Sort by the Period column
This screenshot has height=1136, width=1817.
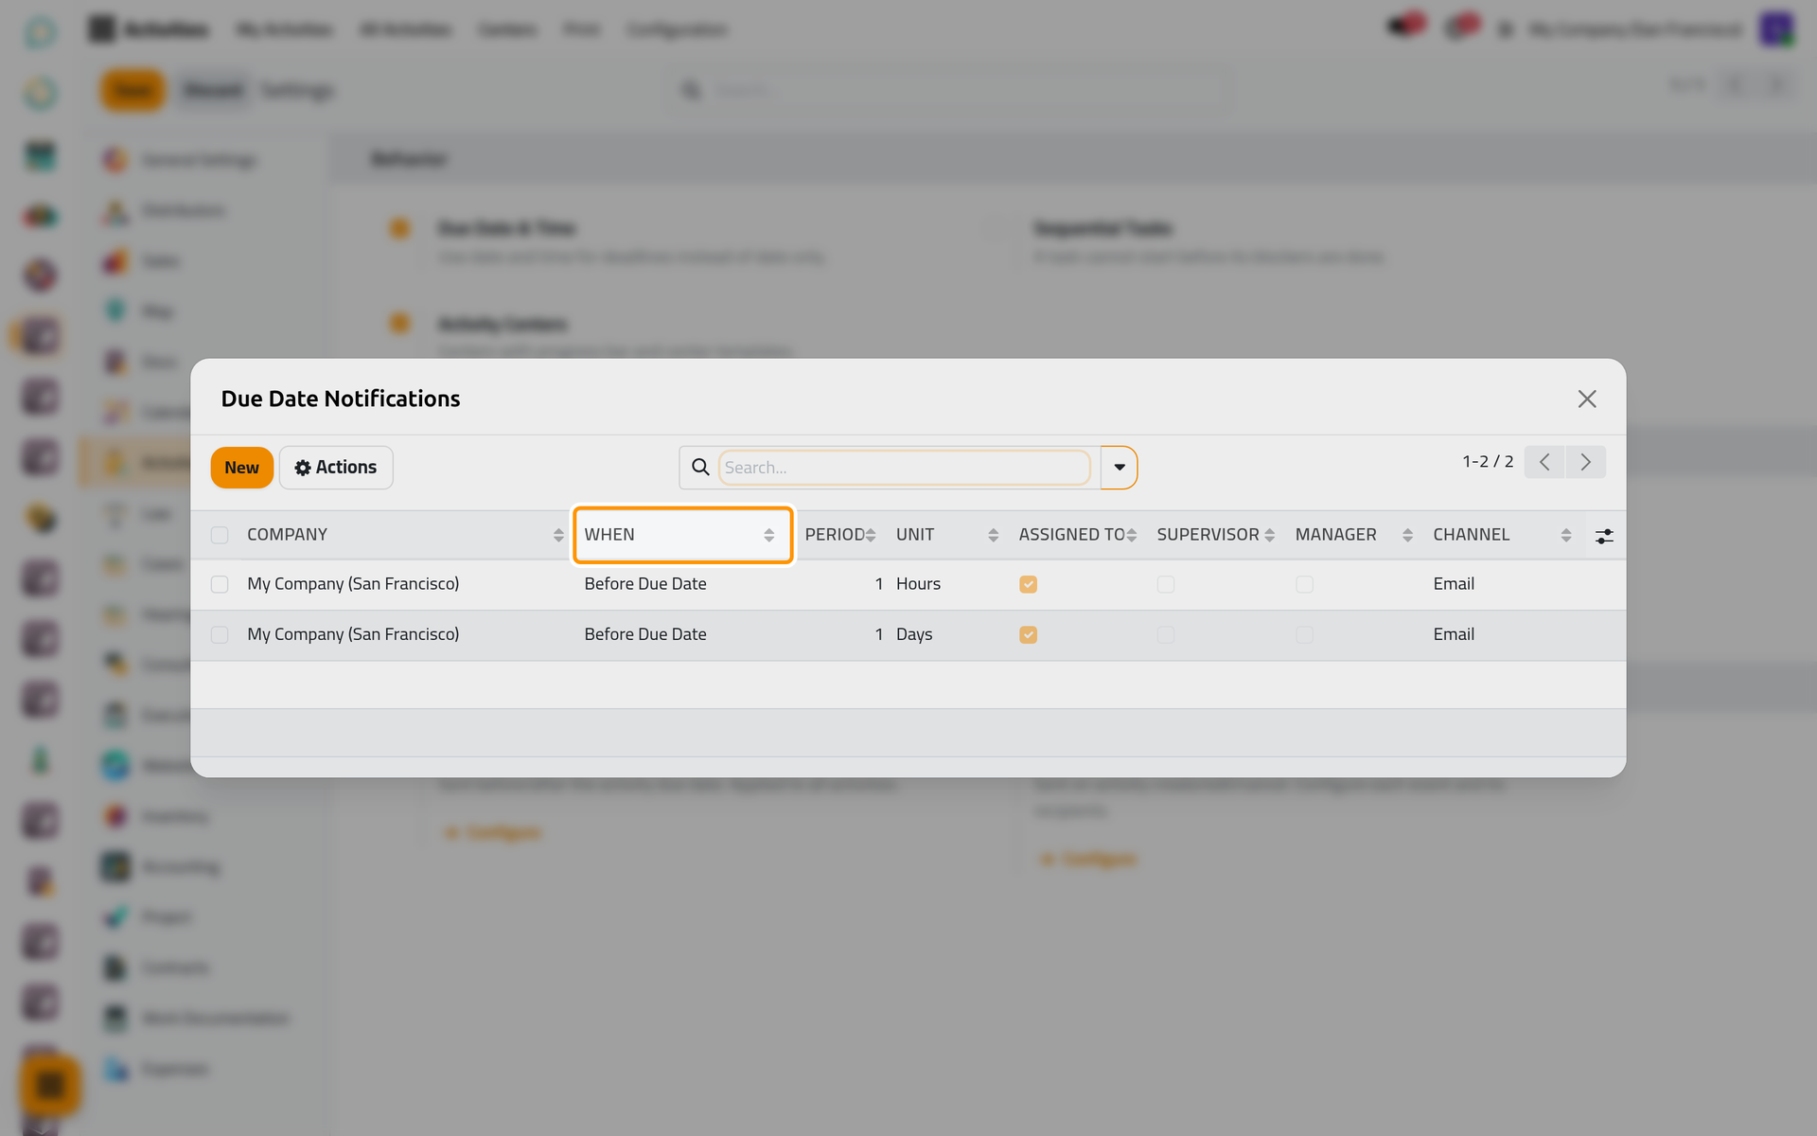click(840, 535)
